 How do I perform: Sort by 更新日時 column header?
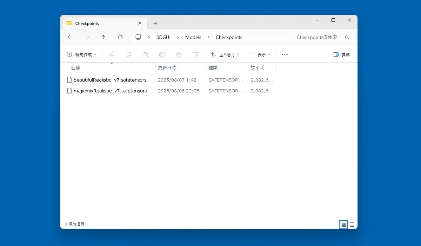click(x=167, y=67)
